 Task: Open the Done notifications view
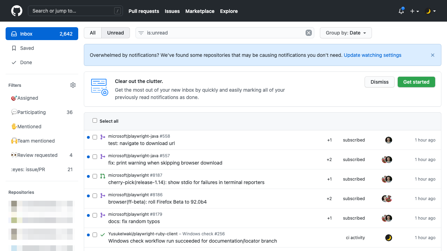[42, 62]
